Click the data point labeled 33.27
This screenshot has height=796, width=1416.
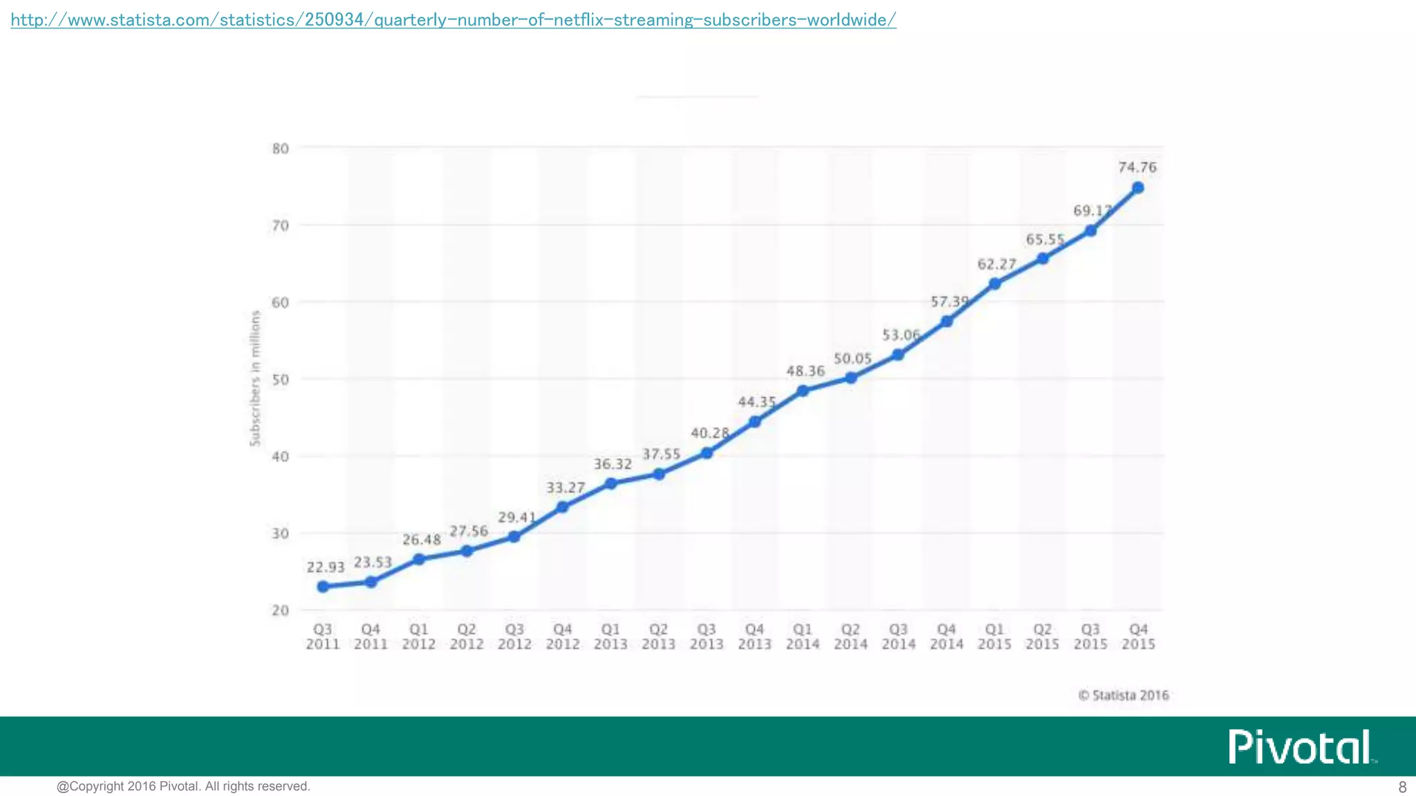[x=563, y=507]
